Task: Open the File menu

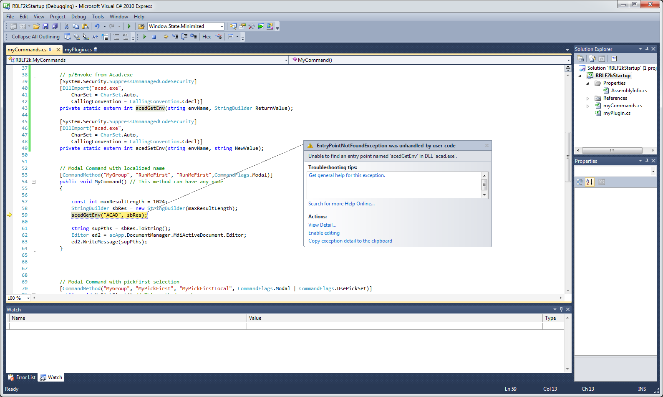Action: pyautogui.click(x=10, y=17)
